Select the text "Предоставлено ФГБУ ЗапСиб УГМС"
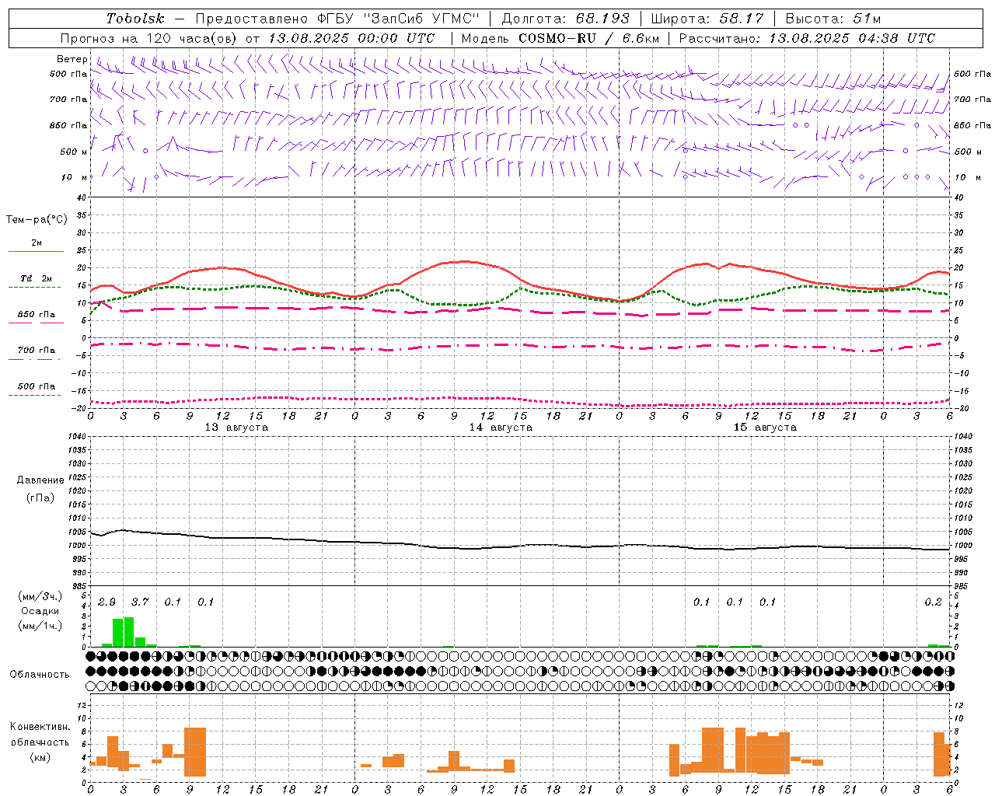This screenshot has width=995, height=796. [337, 19]
